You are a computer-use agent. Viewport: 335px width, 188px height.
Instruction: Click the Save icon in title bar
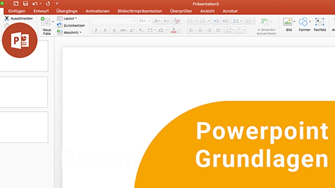point(25,4)
